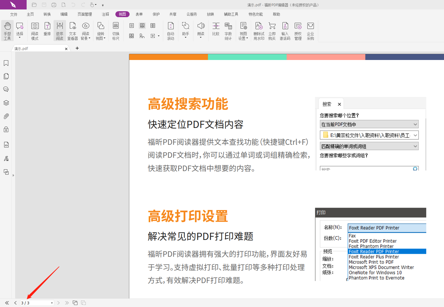Image resolution: width=444 pixels, height=307 pixels.
Task: Open the Rotate View dropdown
Action: coord(101,30)
